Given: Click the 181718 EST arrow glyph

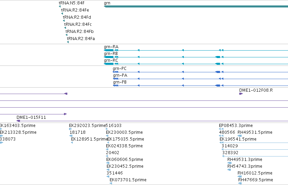Looking at the screenshot, I should click(x=71, y=136).
